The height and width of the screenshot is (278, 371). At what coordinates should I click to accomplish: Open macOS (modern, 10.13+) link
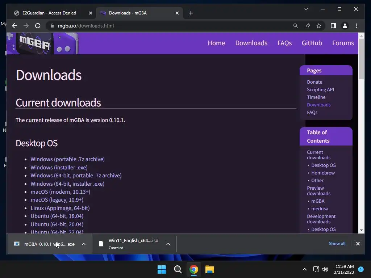click(61, 192)
